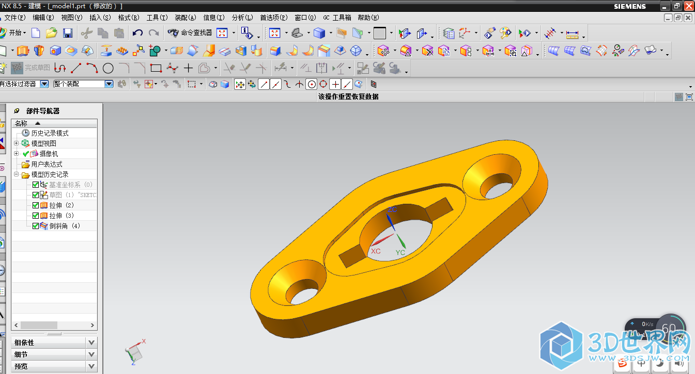Open the 文件(F) menu
The width and height of the screenshot is (695, 374).
click(14, 18)
